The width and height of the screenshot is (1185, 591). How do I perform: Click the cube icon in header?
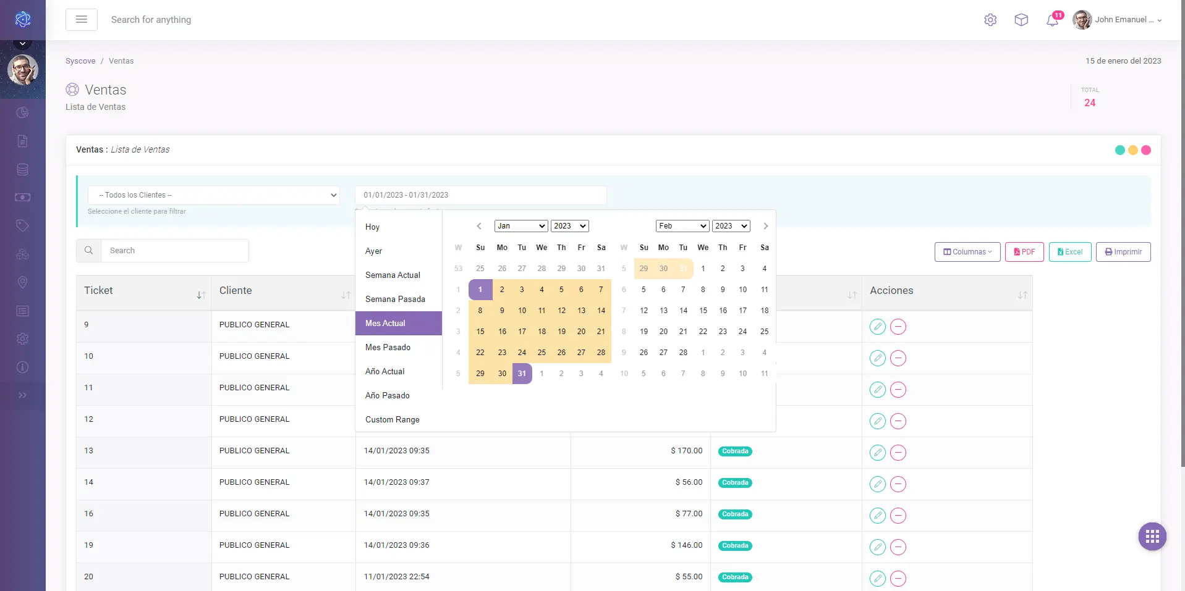click(x=1021, y=20)
